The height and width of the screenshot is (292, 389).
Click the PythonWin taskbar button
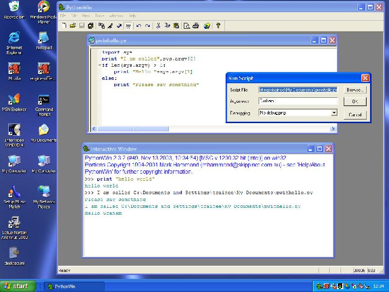[x=74, y=286]
